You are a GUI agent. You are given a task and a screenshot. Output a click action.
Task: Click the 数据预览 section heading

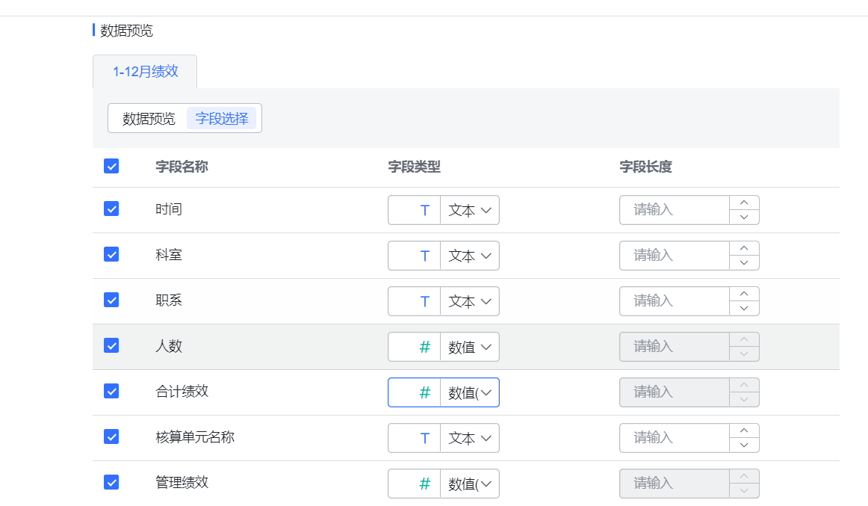coord(126,31)
